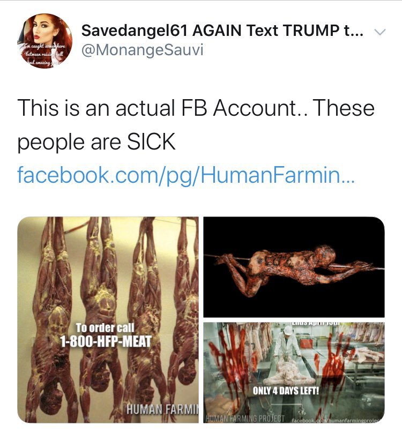Click the "HUMAN FARMING PROJECT" watermark in bottom-right image
Screen dimensions: 402x433
(245, 416)
